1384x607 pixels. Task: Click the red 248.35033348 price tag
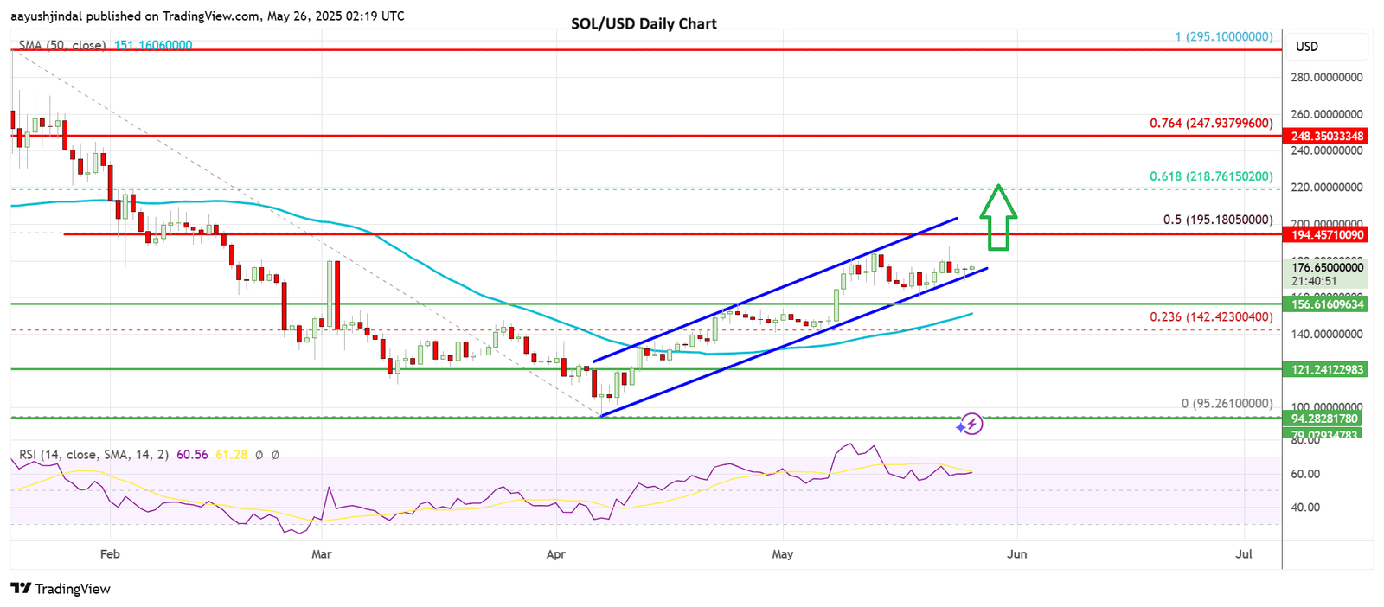tap(1327, 136)
